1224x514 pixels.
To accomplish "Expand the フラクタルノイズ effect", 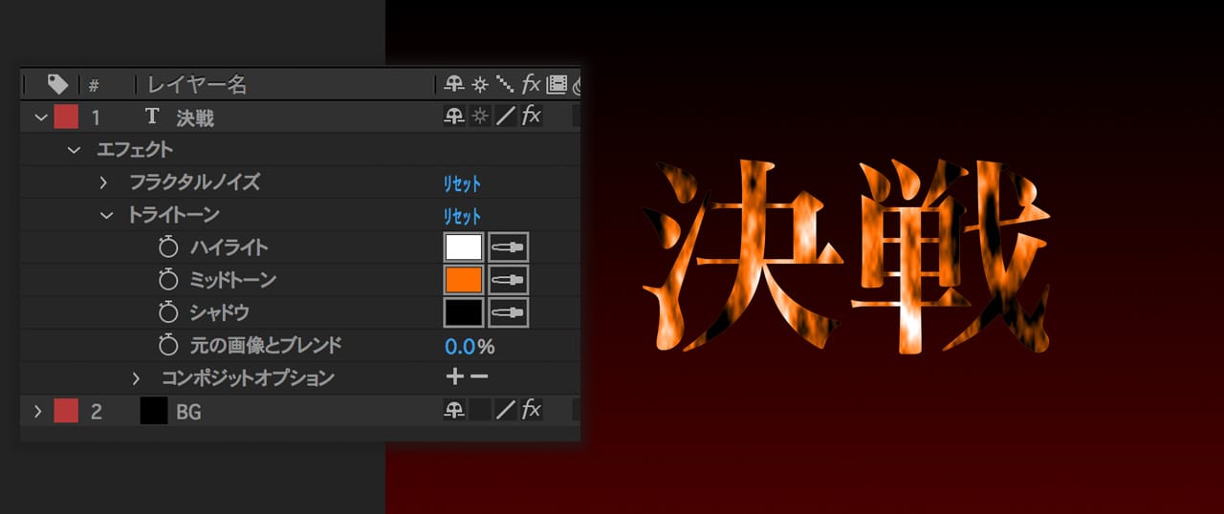I will (x=104, y=182).
